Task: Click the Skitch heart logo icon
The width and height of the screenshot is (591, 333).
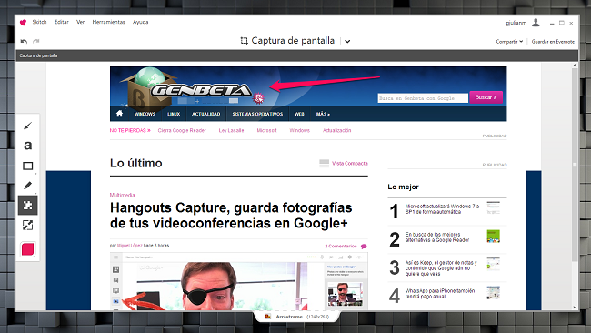Action: click(23, 22)
